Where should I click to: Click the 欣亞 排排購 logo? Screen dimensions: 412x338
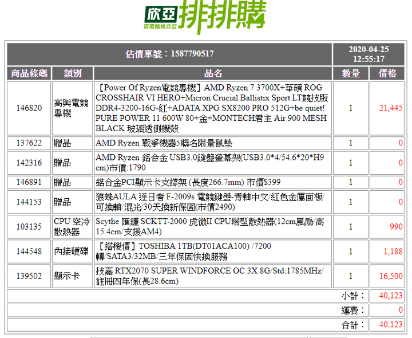205,17
